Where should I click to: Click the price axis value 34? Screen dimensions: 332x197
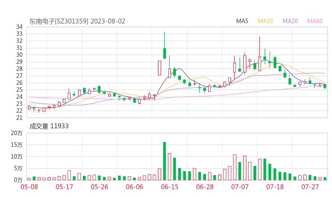tap(19, 27)
